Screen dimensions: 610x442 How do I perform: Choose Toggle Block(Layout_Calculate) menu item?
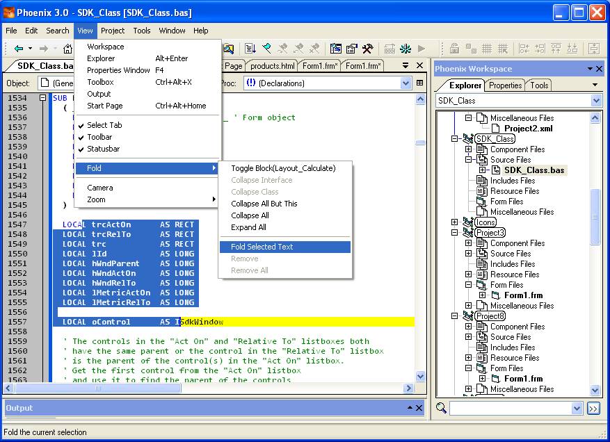point(285,168)
